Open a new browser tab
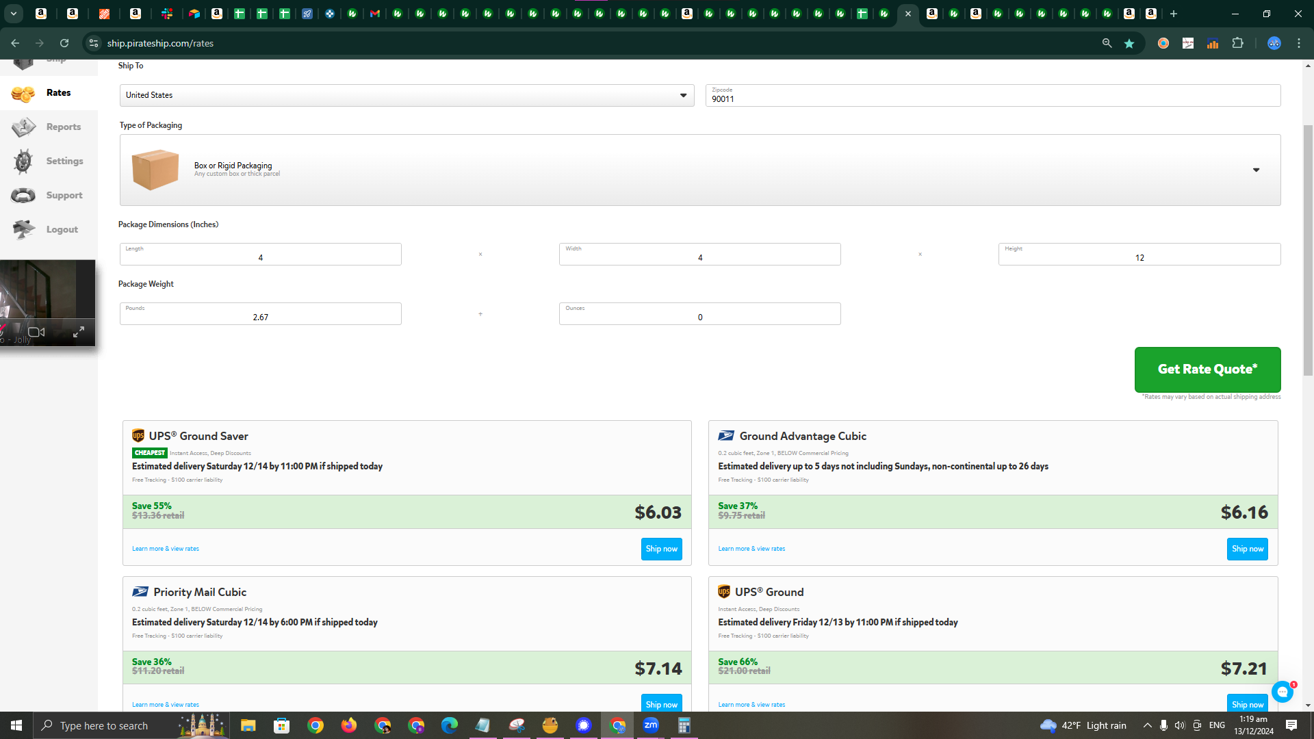The image size is (1314, 739). (1174, 14)
